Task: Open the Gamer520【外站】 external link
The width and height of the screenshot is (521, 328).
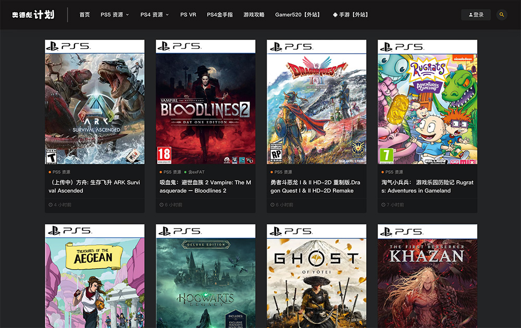Action: [x=298, y=15]
